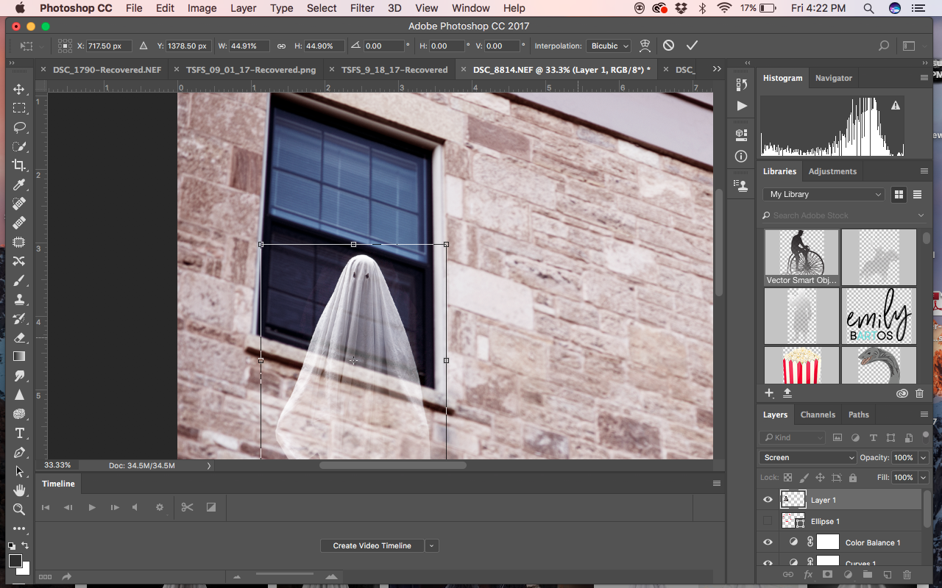Toggle maintain aspect ratio link
The height and width of the screenshot is (588, 942).
281,46
